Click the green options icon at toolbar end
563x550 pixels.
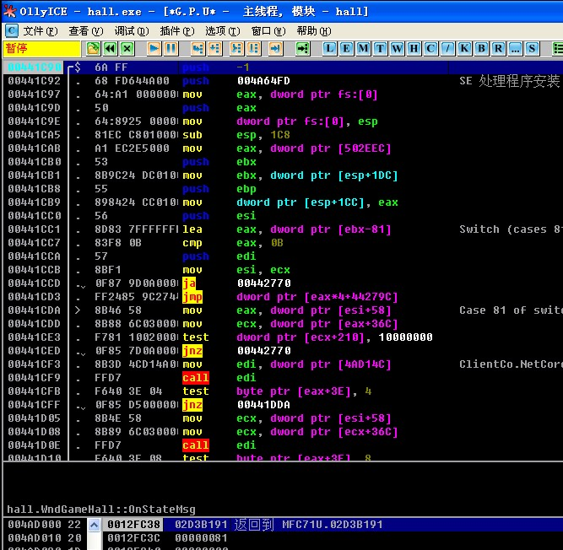(x=558, y=49)
